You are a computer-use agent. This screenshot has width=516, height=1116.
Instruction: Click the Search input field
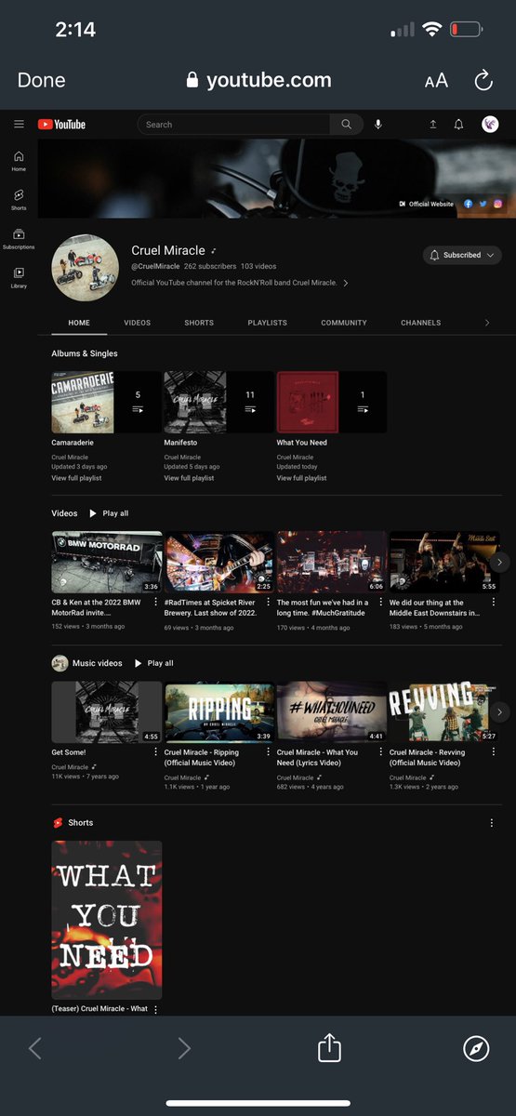pos(233,125)
